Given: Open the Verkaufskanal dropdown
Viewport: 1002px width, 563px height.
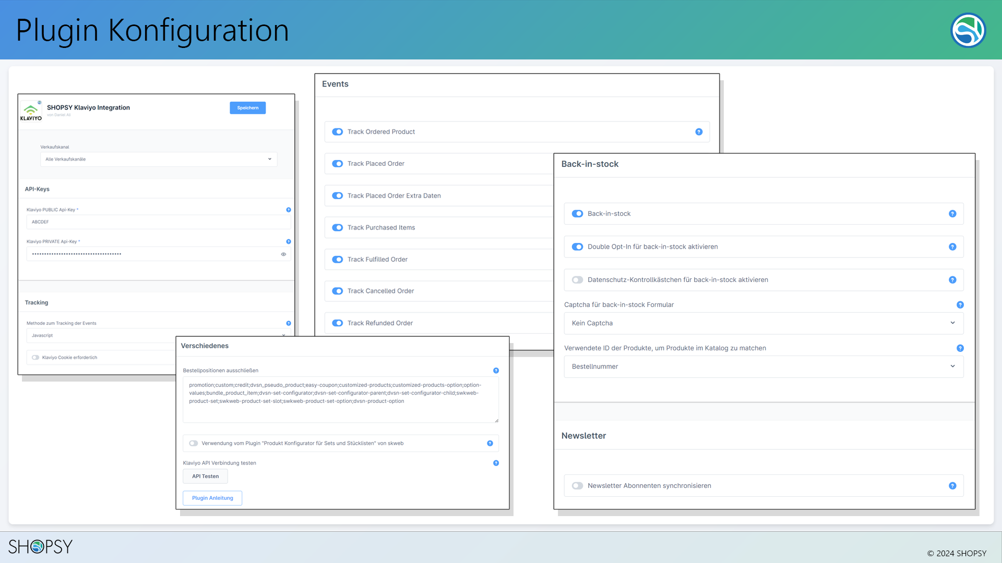Looking at the screenshot, I should click(159, 160).
